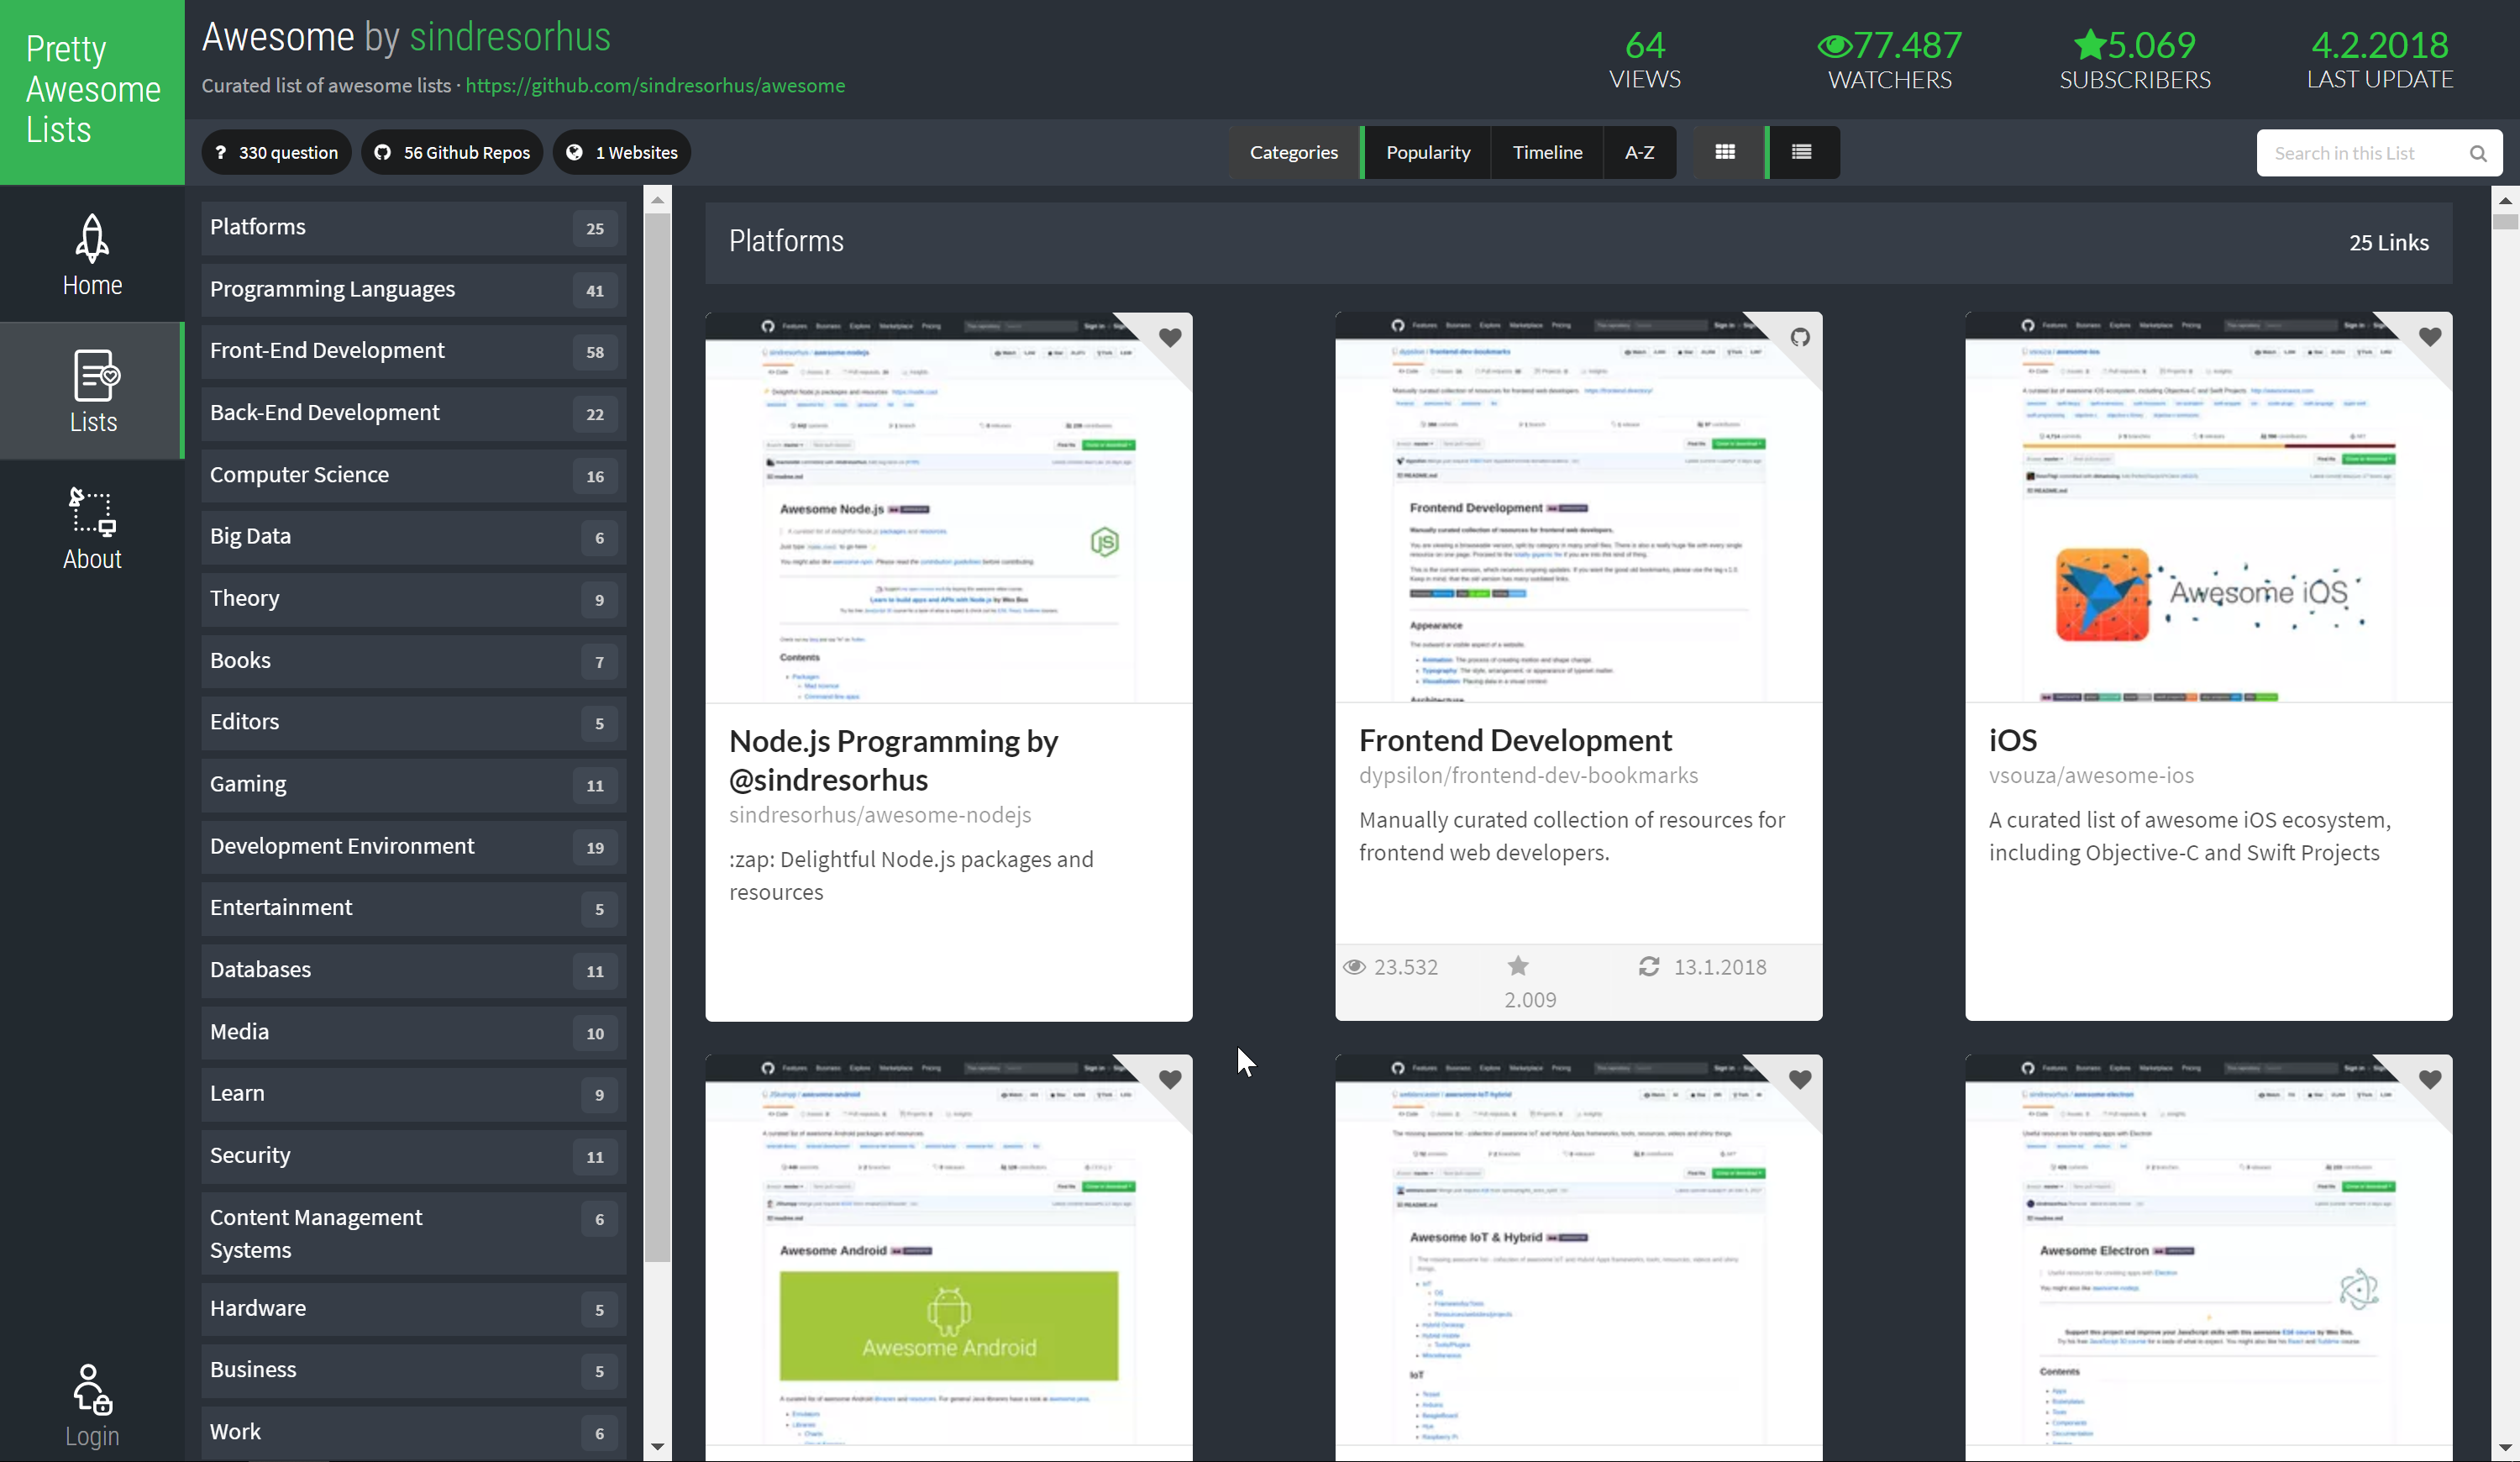Viewport: 2520px width, 1462px height.
Task: Open the Node.js Programming card thumbnail
Action: (x=948, y=507)
